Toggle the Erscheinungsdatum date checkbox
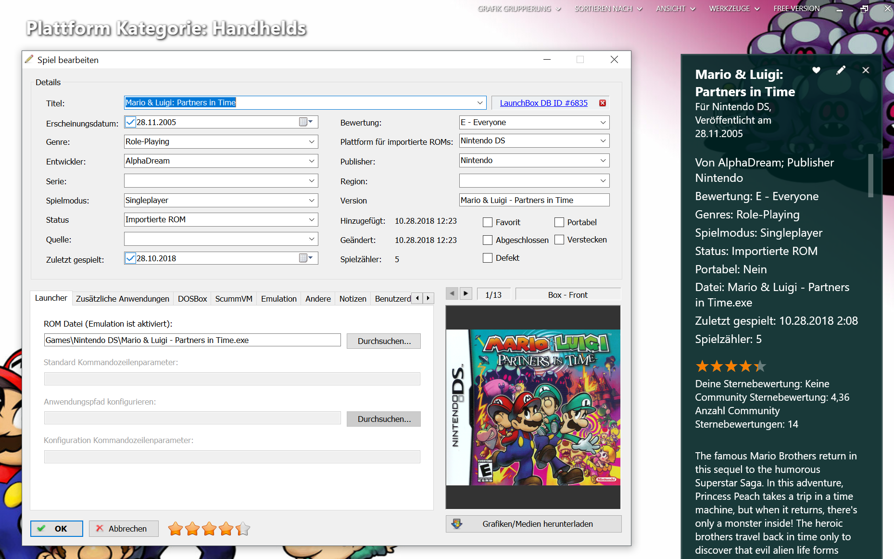This screenshot has width=894, height=559. (x=130, y=122)
